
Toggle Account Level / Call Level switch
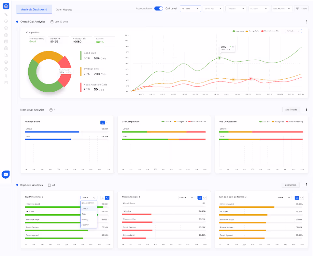tap(159, 8)
